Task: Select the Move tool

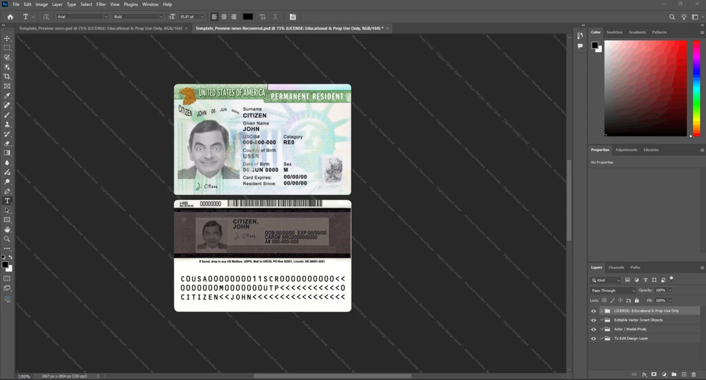Action: (7, 38)
